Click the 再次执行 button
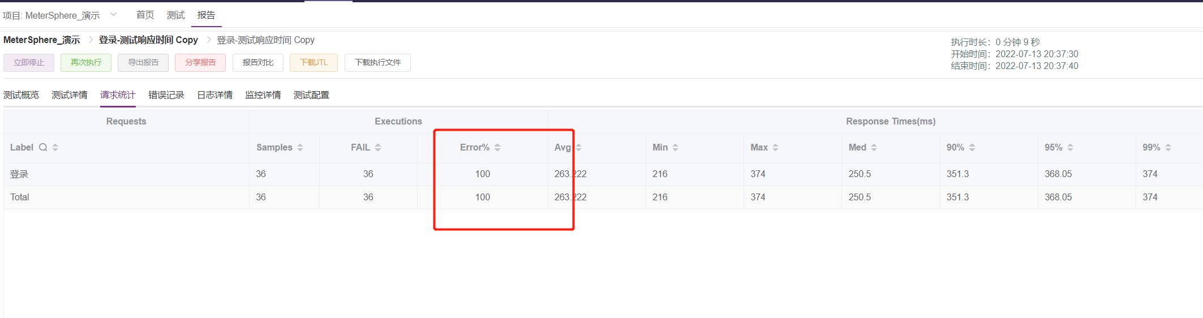 click(x=86, y=62)
